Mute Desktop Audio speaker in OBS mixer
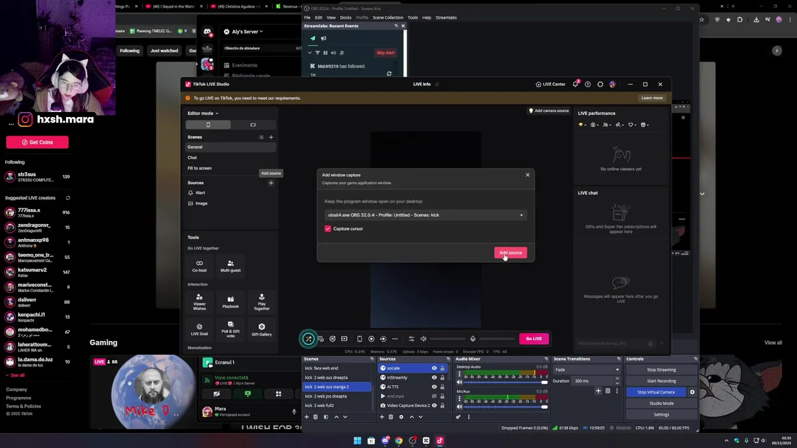Viewport: 797px width, 448px height. [x=460, y=382]
